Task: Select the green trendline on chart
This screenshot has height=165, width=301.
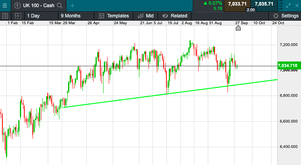Action: [x=167, y=94]
